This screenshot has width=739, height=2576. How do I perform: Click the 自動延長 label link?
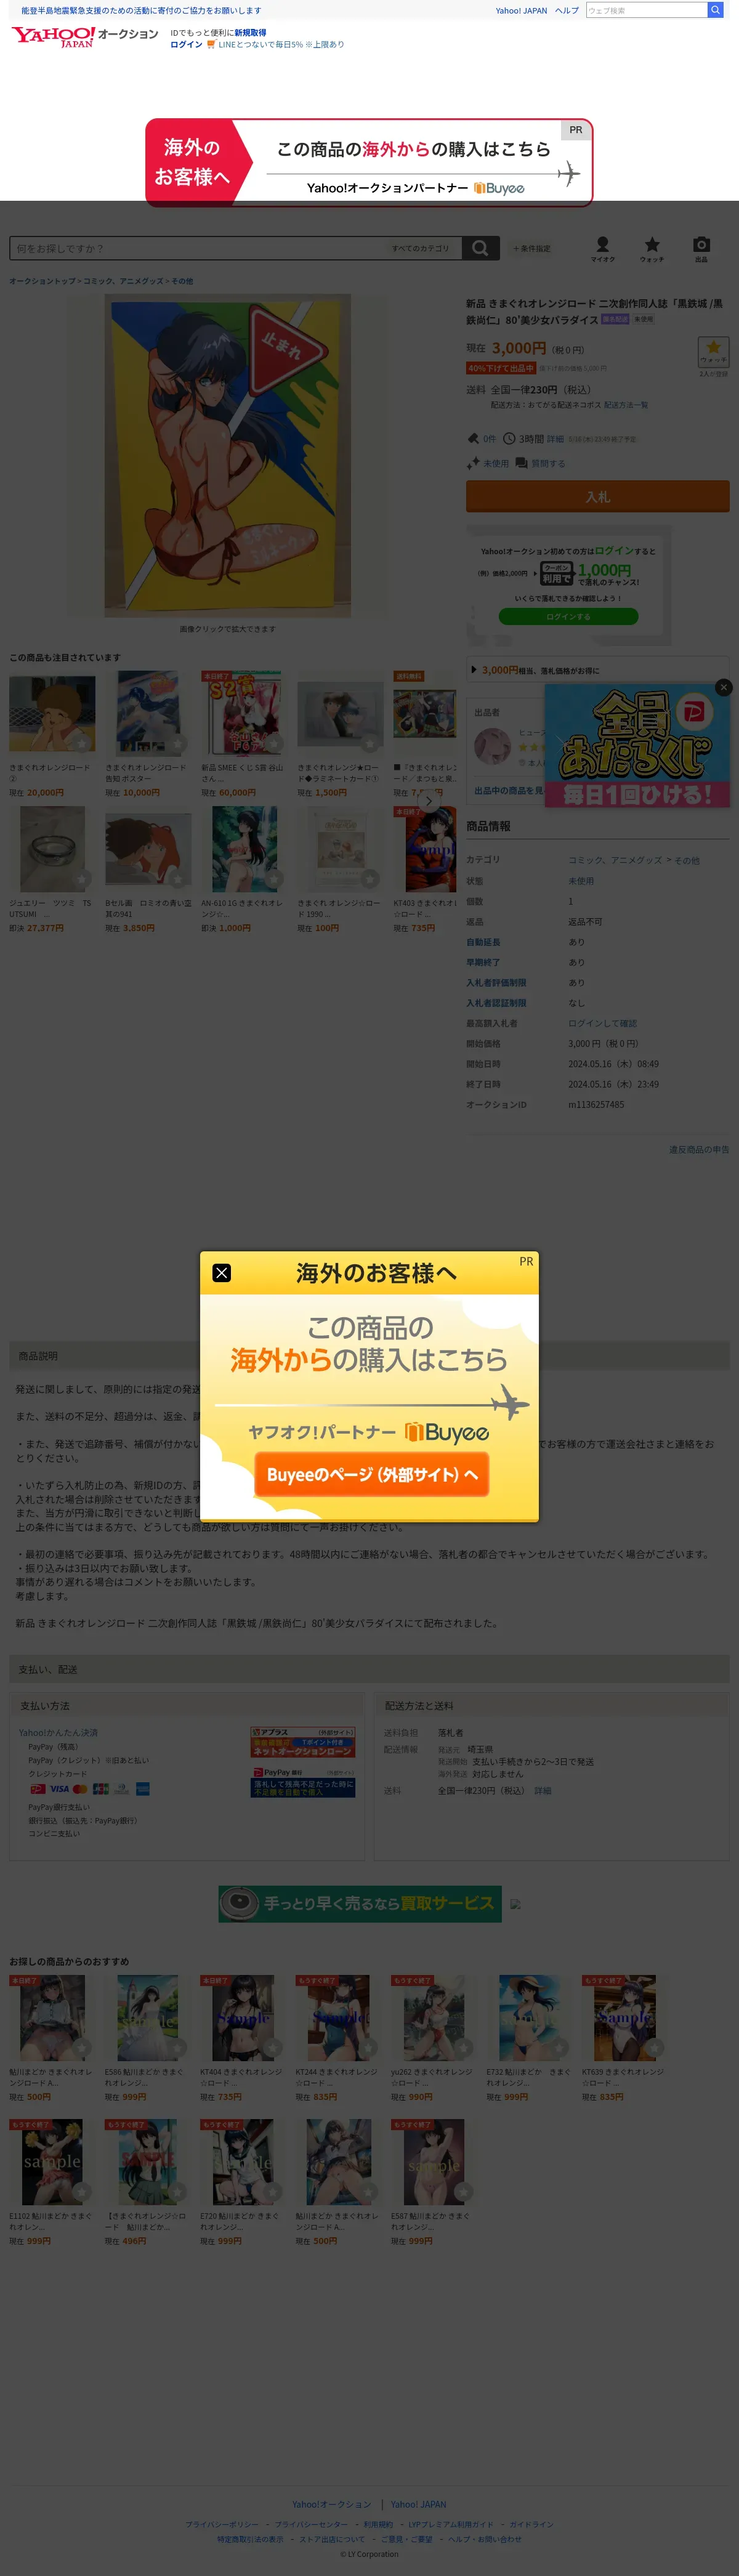483,942
